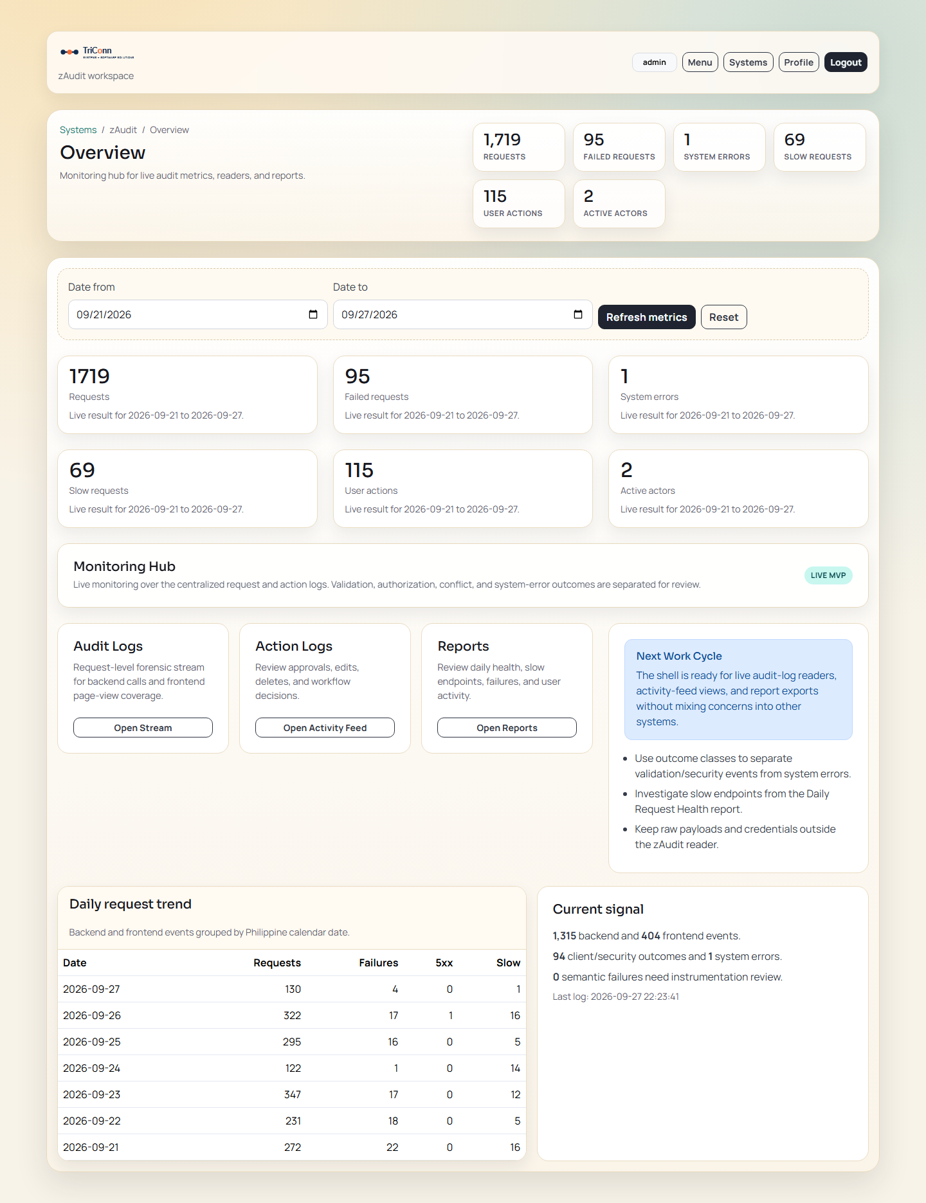The height and width of the screenshot is (1203, 926).
Task: Open Reports button in Reports card
Action: [x=507, y=728]
